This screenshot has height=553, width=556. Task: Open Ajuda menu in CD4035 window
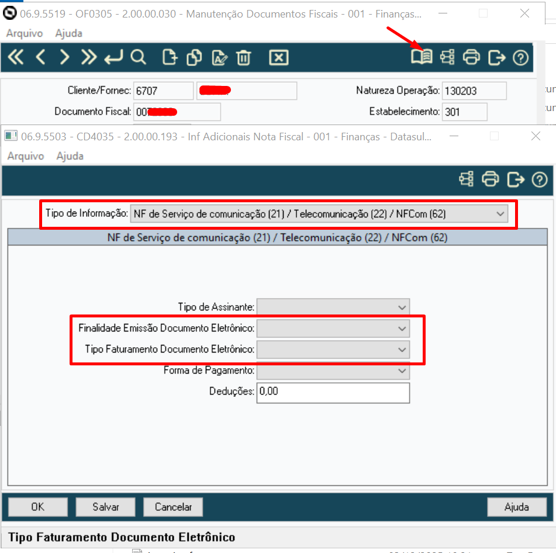[70, 156]
